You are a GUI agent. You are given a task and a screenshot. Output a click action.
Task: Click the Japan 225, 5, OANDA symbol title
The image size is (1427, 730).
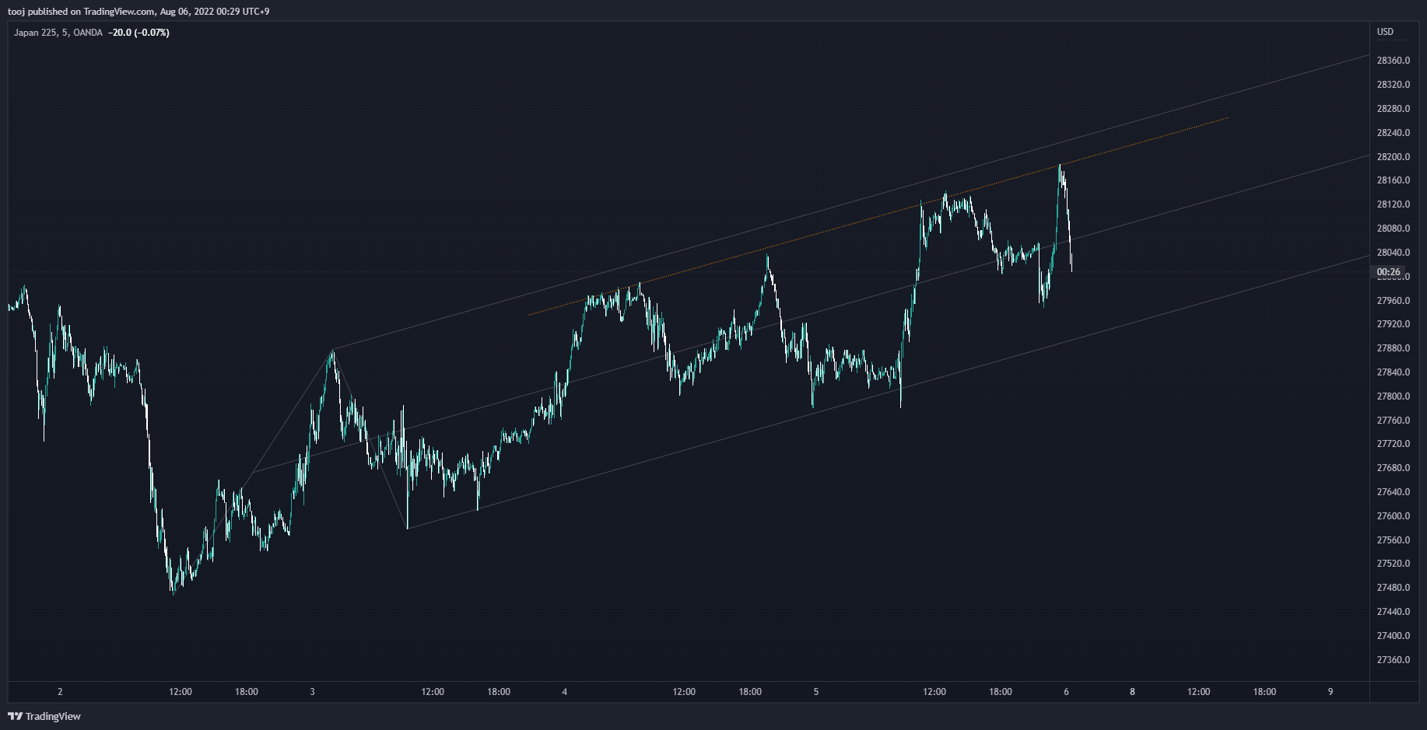click(x=58, y=33)
